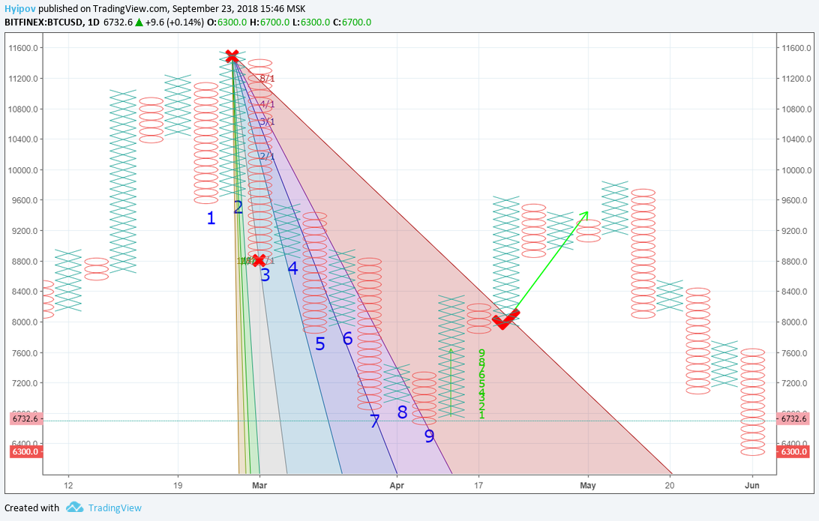
Task: Click the blue number 7 annotation
Action: click(x=375, y=421)
